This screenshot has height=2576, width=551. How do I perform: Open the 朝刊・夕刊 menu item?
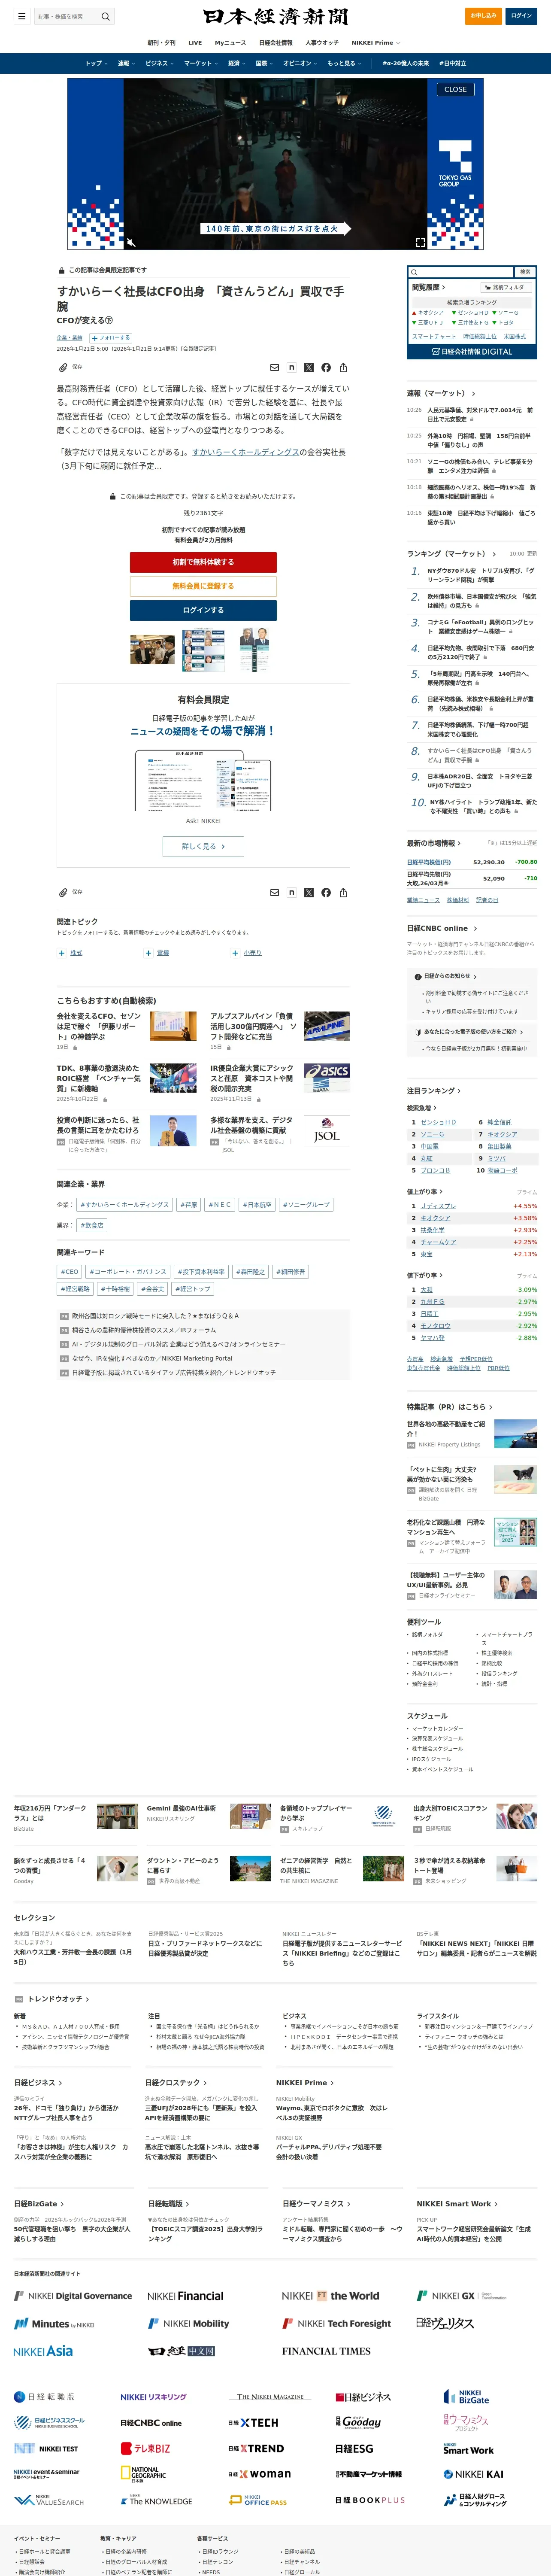click(161, 43)
